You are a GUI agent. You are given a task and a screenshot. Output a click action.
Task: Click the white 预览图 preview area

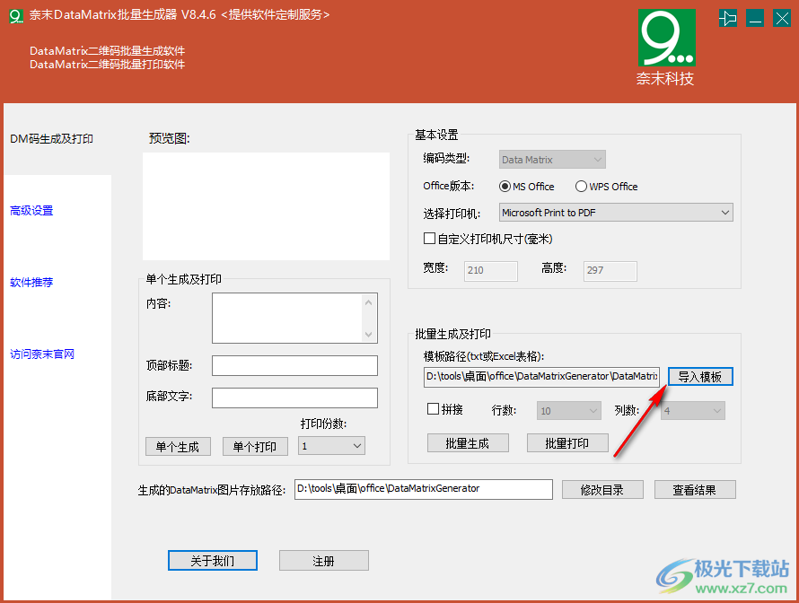tap(266, 206)
